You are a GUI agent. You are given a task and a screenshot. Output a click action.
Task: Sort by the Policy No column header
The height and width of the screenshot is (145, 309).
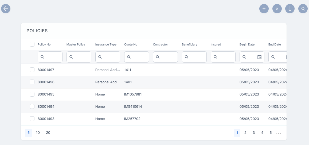coord(44,44)
